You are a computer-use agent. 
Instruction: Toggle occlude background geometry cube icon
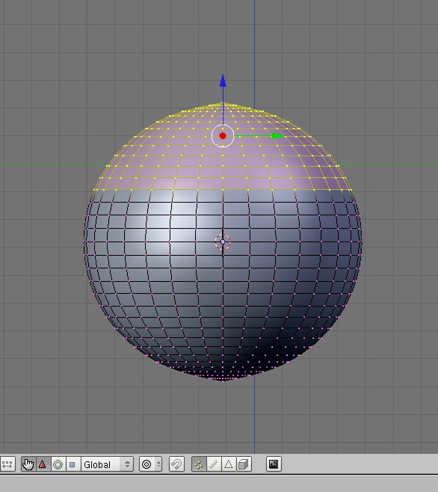pos(244,464)
